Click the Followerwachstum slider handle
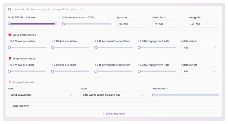 tap(64, 24)
